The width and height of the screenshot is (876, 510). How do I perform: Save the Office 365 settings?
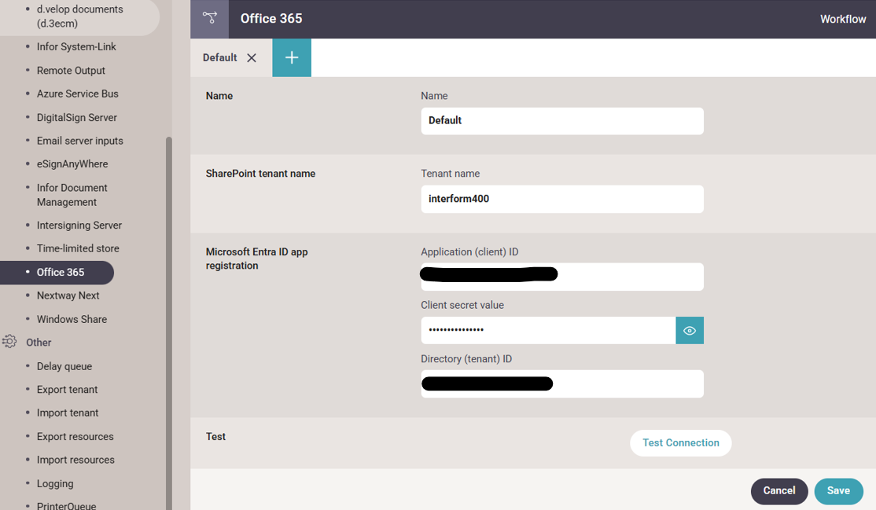coord(838,491)
